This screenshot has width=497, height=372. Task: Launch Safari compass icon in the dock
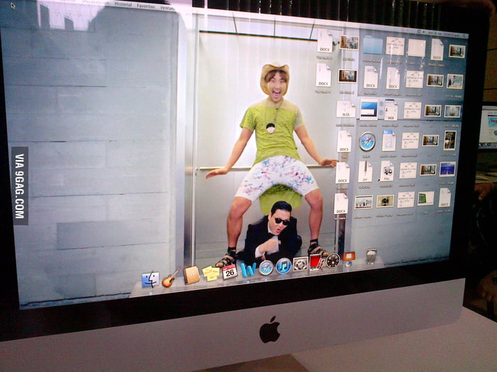tap(266, 267)
